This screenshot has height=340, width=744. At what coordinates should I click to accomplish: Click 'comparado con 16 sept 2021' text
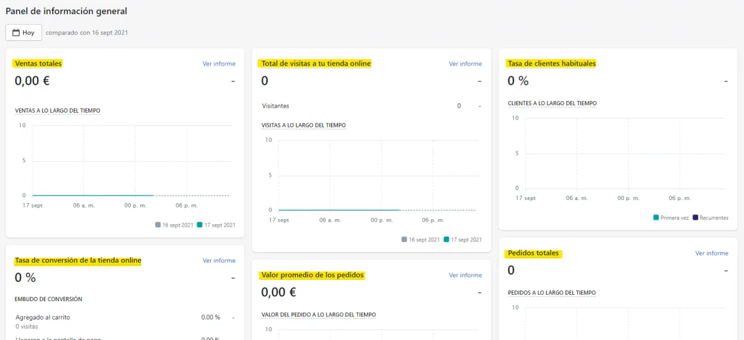[x=87, y=33]
